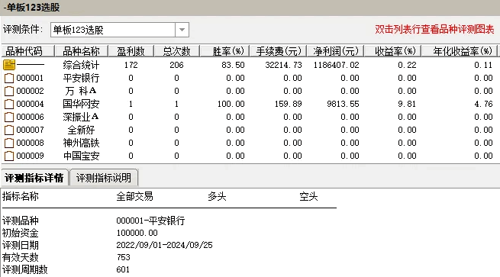Click the 评测品种 label
The image size is (500, 277).
click(21, 221)
